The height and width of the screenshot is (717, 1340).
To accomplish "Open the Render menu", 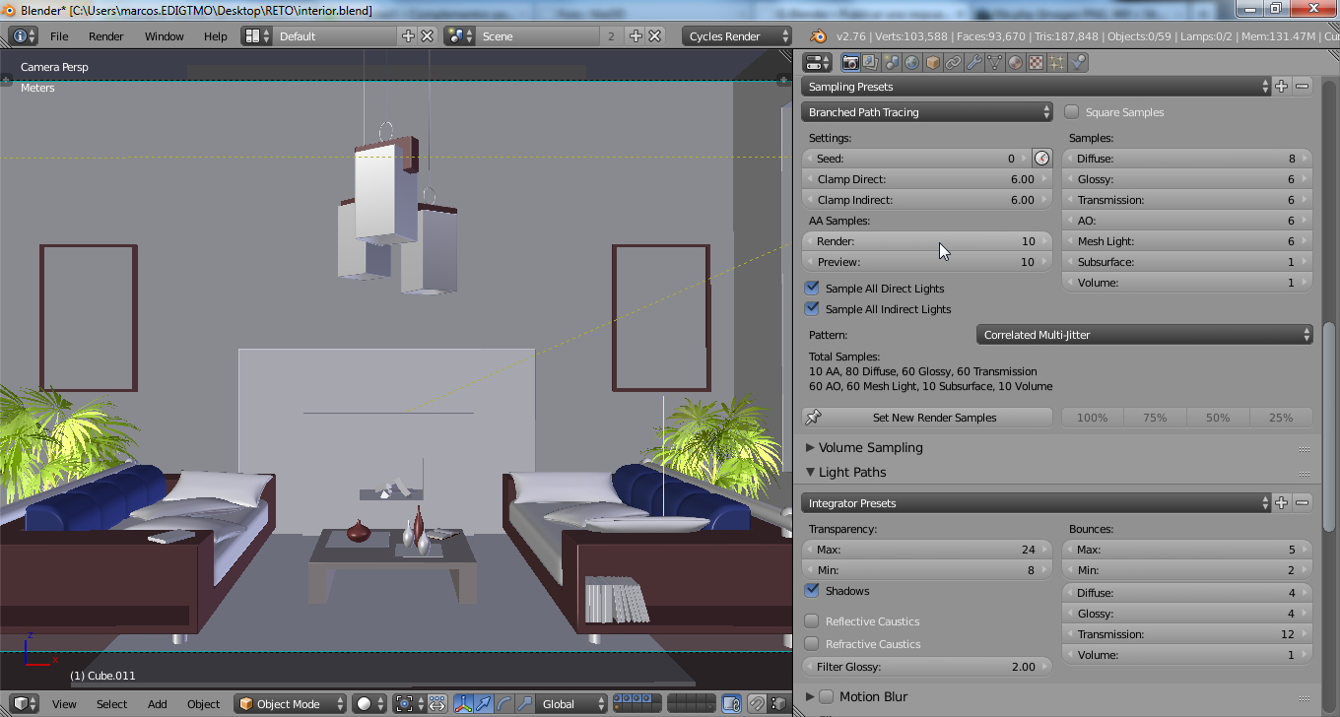I will point(106,36).
